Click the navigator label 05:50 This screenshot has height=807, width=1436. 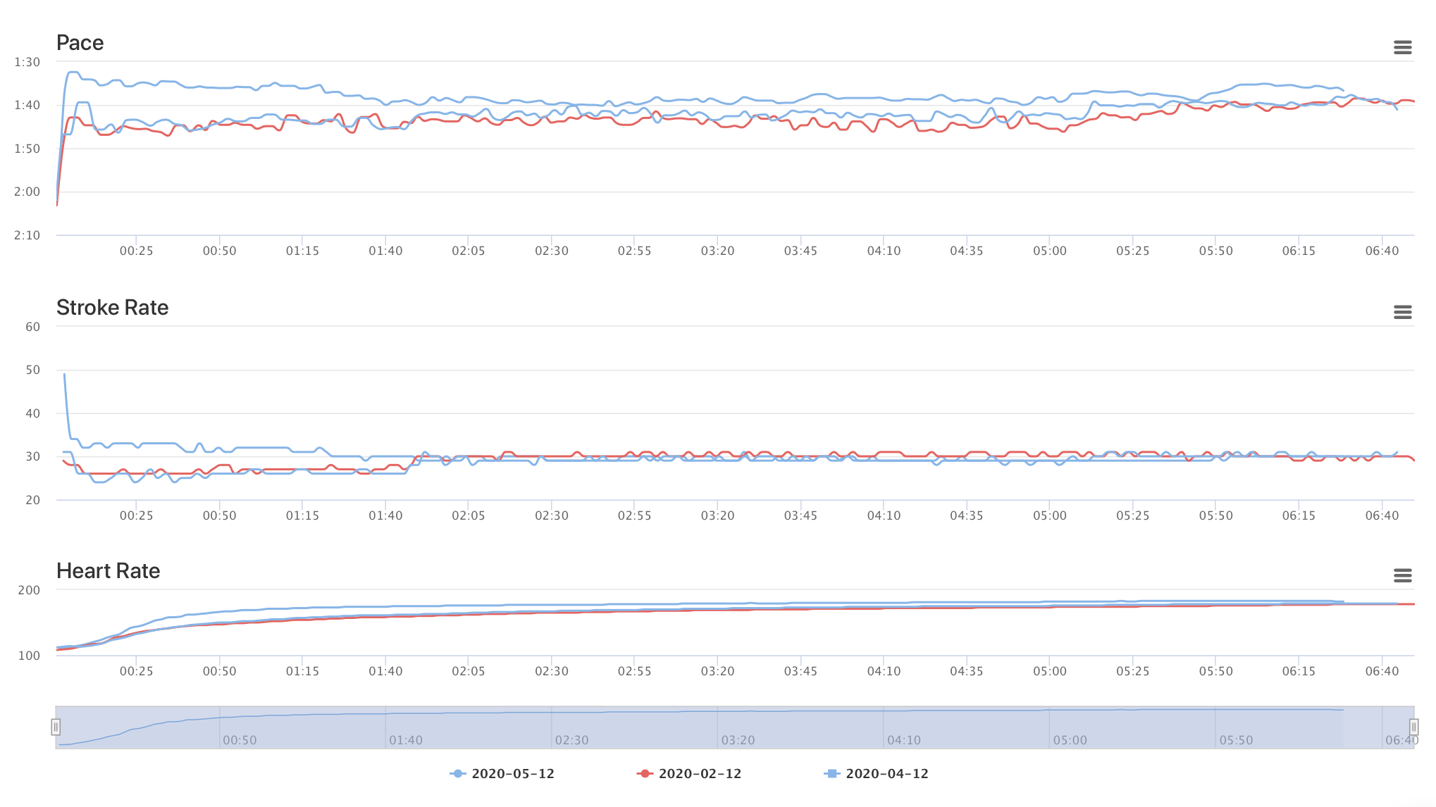(x=1236, y=740)
